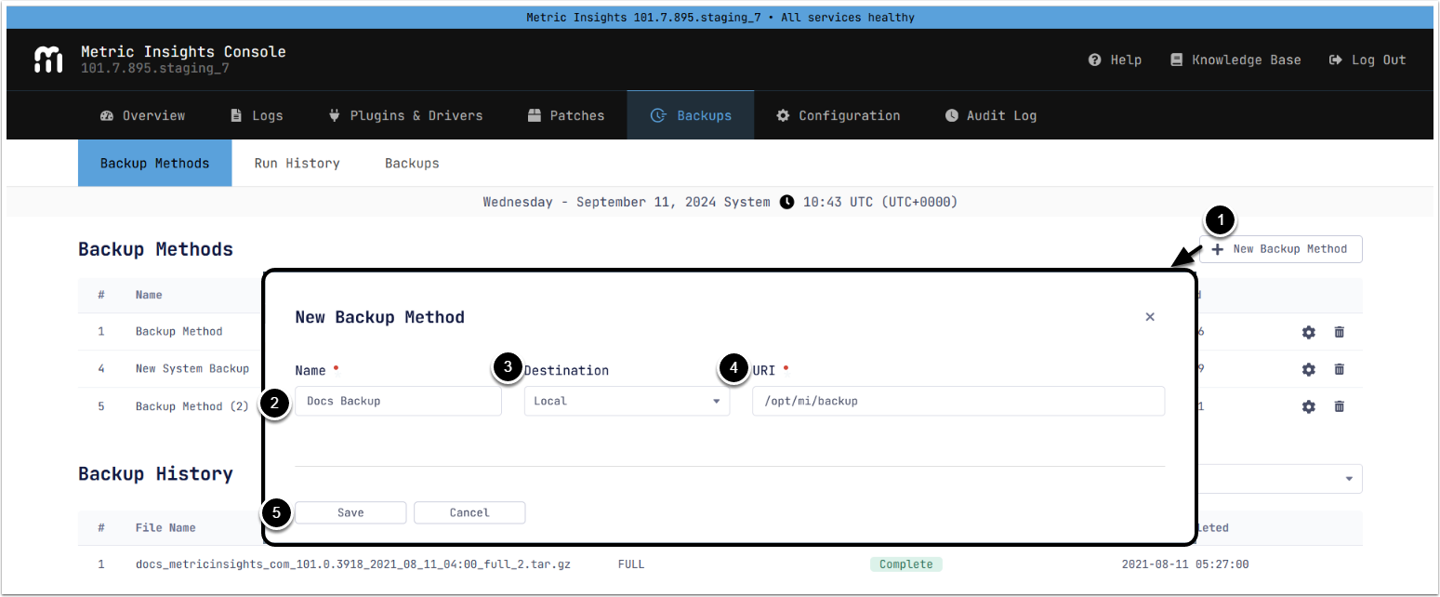Image resolution: width=1440 pixels, height=597 pixels.
Task: Select the 'Backup Method' name cell
Action: coord(179,331)
